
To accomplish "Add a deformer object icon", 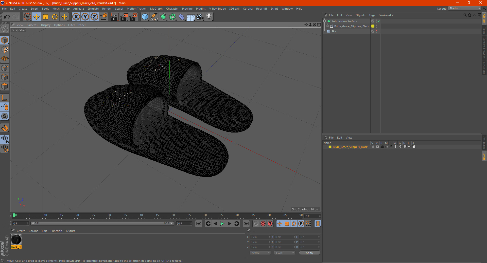I will [182, 17].
